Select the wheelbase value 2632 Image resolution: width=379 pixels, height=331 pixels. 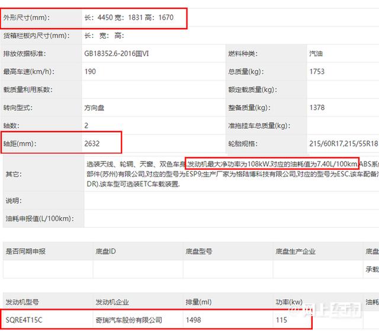(x=92, y=144)
